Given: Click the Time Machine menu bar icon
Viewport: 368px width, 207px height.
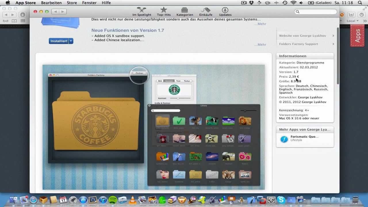Looking at the screenshot, I should [x=285, y=3].
